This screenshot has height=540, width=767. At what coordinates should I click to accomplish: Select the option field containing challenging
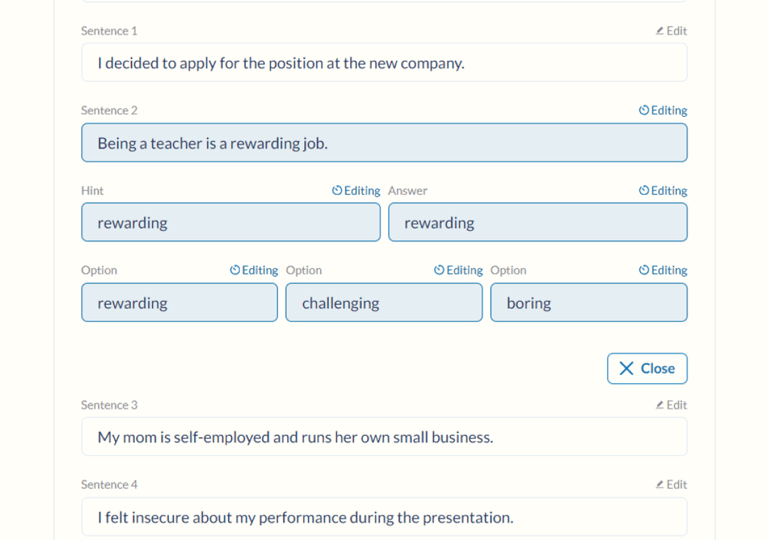pyautogui.click(x=384, y=302)
